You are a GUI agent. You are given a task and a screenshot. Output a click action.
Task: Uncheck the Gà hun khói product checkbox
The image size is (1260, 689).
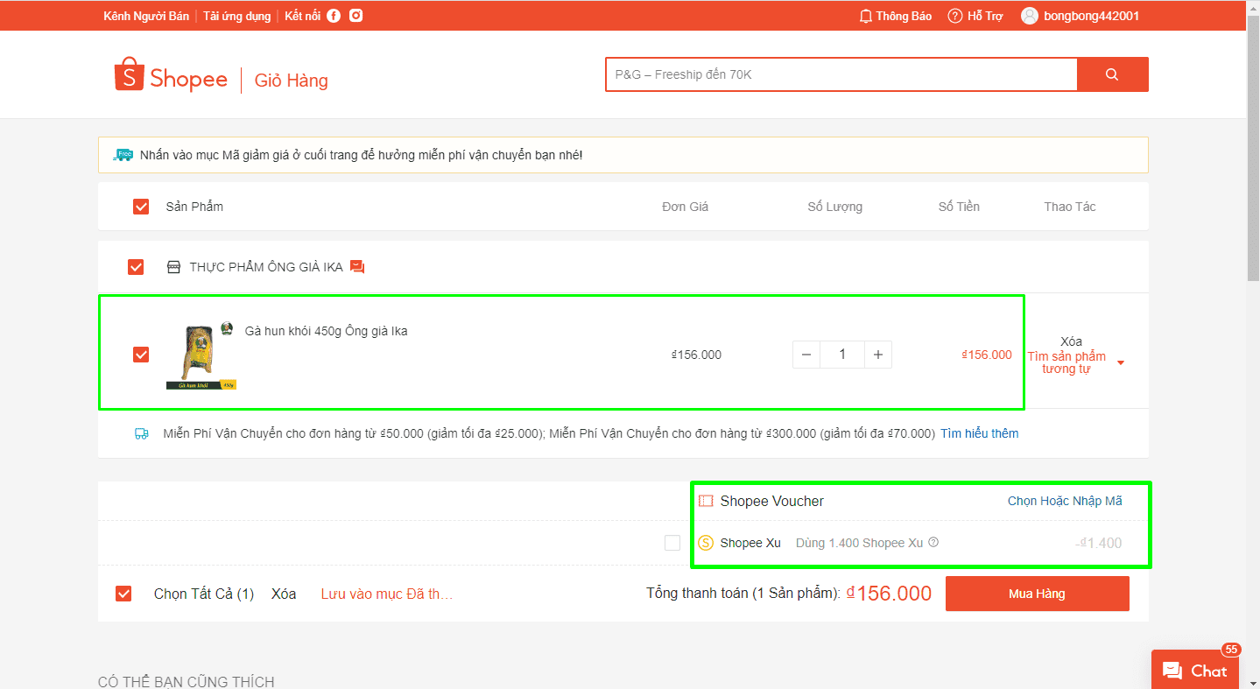click(x=141, y=355)
